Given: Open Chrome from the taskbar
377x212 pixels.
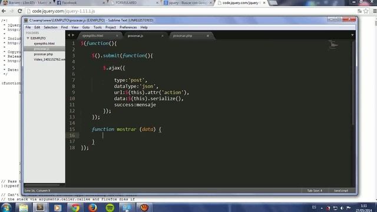Looking at the screenshot, I should tap(75, 207).
